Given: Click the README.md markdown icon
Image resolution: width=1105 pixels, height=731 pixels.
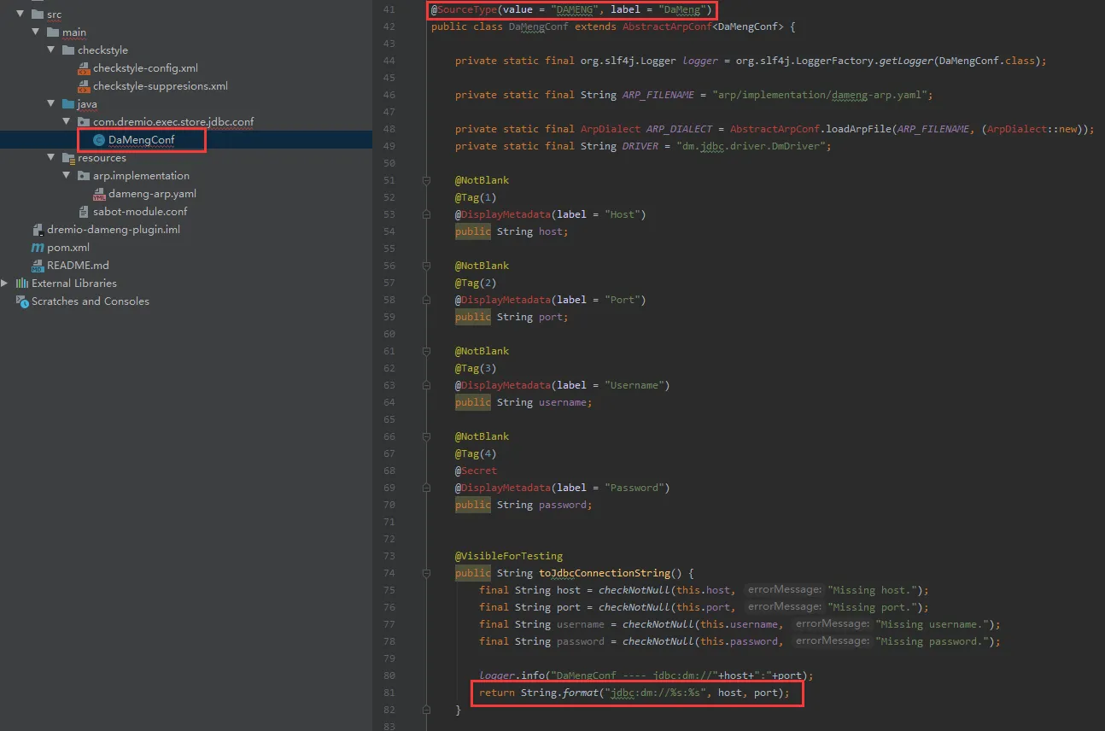Looking at the screenshot, I should (38, 266).
